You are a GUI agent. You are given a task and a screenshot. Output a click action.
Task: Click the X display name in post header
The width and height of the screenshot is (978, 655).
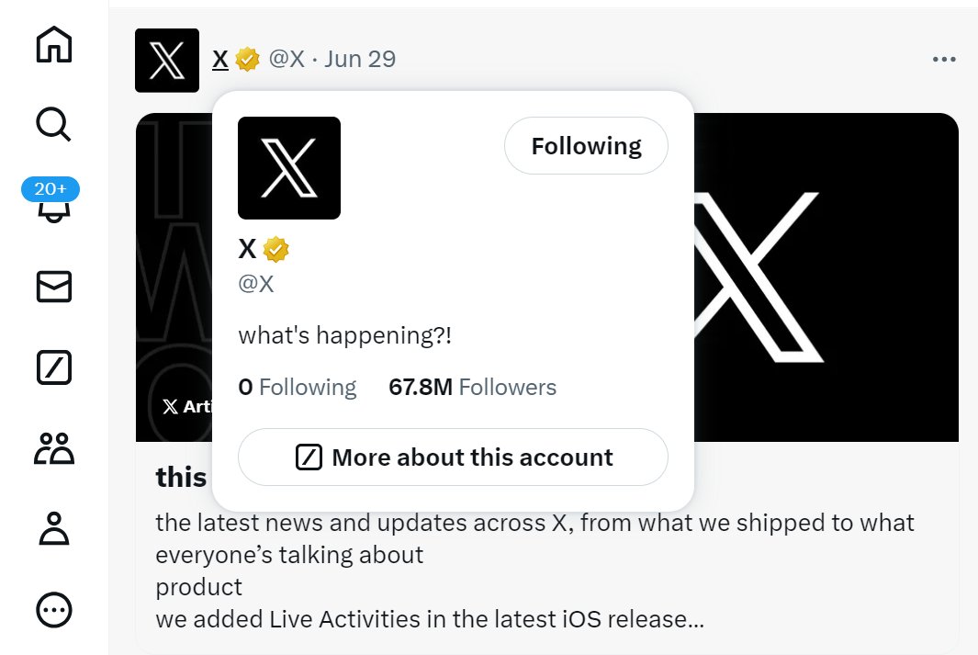[x=220, y=60]
